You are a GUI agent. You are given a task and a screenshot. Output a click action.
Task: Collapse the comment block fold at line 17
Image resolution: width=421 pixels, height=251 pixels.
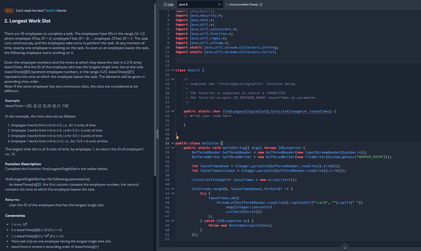[x=172, y=79]
